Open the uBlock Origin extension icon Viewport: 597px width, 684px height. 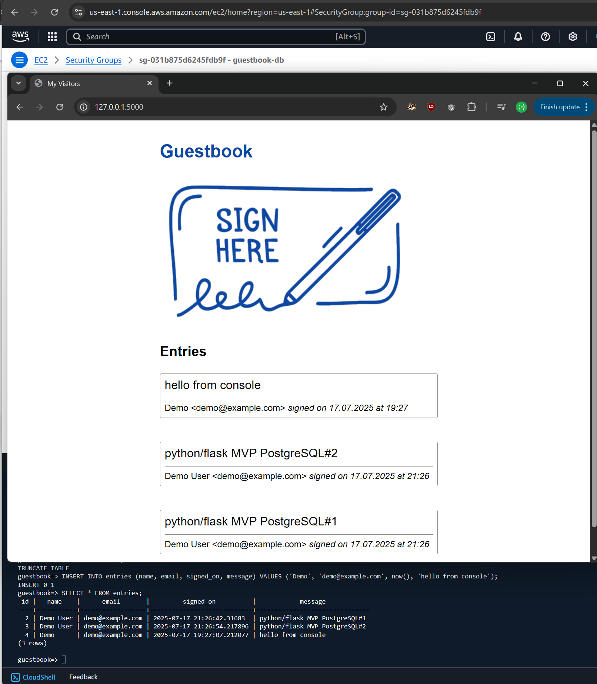pos(431,107)
